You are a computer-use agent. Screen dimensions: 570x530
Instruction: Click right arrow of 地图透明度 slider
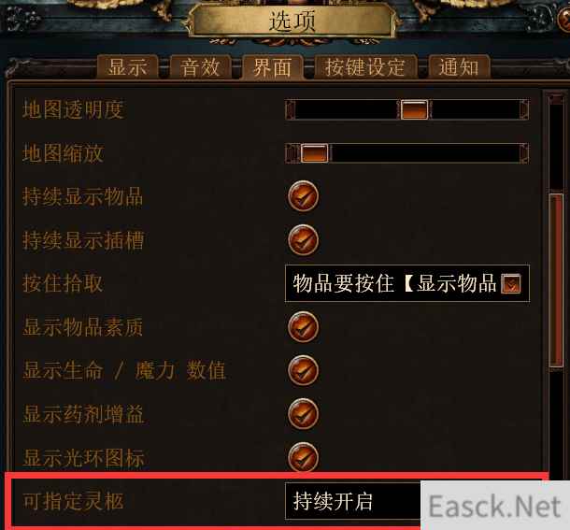pyautogui.click(x=524, y=109)
